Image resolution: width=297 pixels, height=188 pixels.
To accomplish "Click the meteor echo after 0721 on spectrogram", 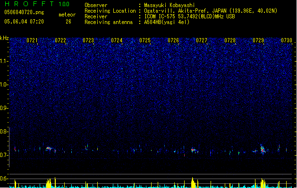I will (x=49, y=149).
